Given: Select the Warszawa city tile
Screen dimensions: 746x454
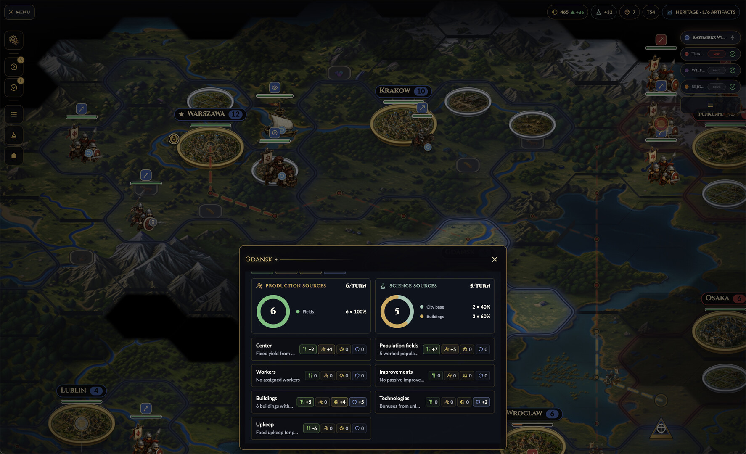Looking at the screenshot, I should click(x=210, y=147).
